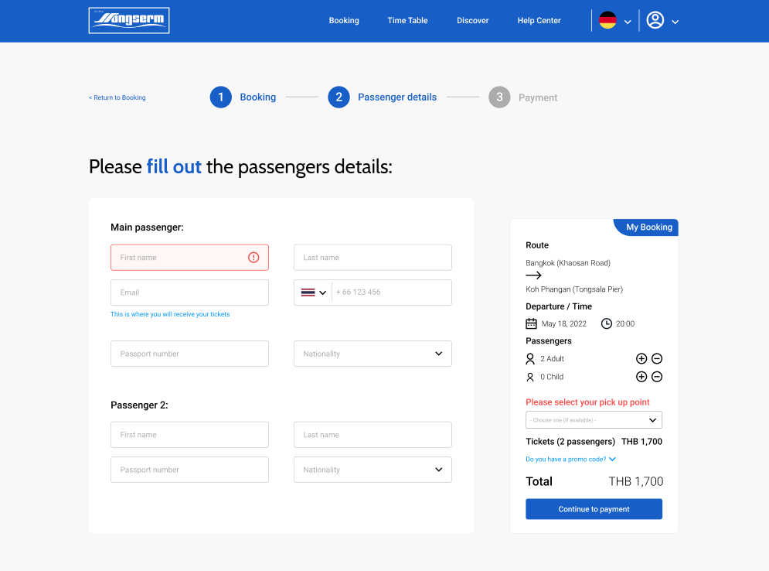The height and width of the screenshot is (571, 769).
Task: Go to the Help Center menu
Action: [x=539, y=21]
